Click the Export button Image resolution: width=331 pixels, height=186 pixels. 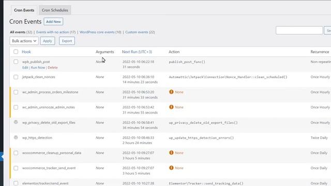click(67, 41)
